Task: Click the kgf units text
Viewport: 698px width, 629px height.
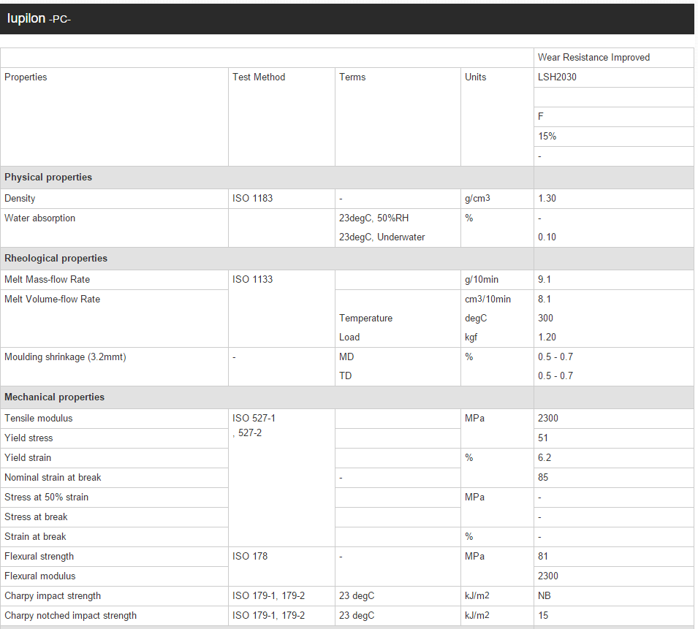Action: pyautogui.click(x=471, y=338)
